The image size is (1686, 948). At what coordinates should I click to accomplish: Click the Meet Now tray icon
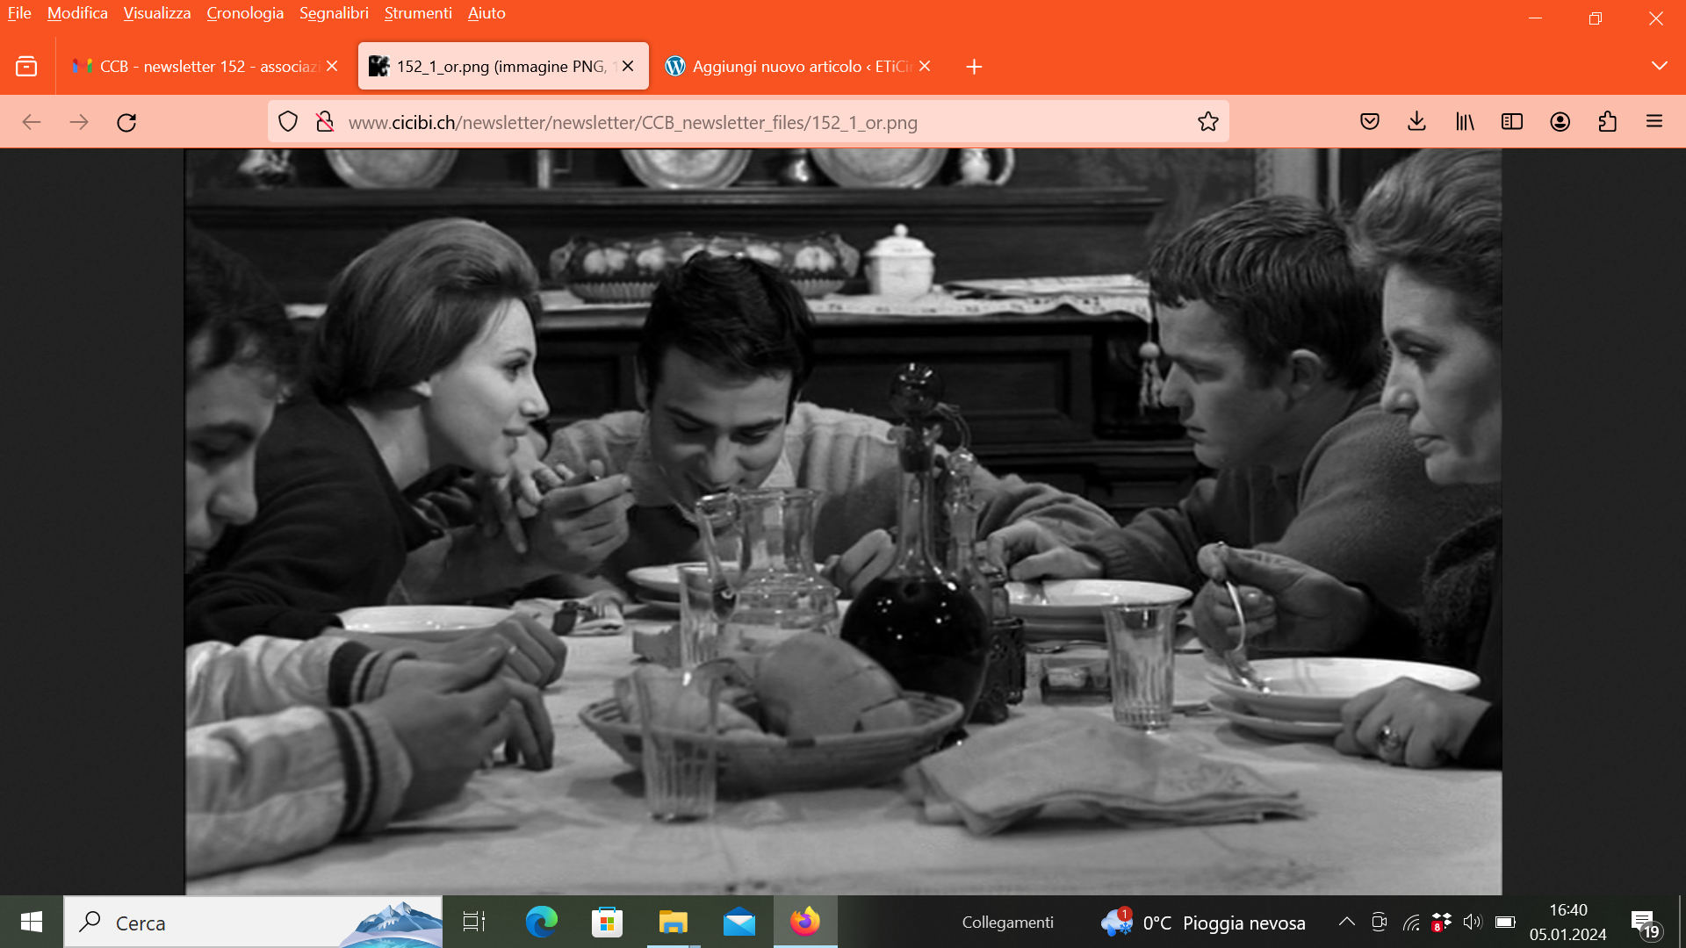click(x=1379, y=922)
